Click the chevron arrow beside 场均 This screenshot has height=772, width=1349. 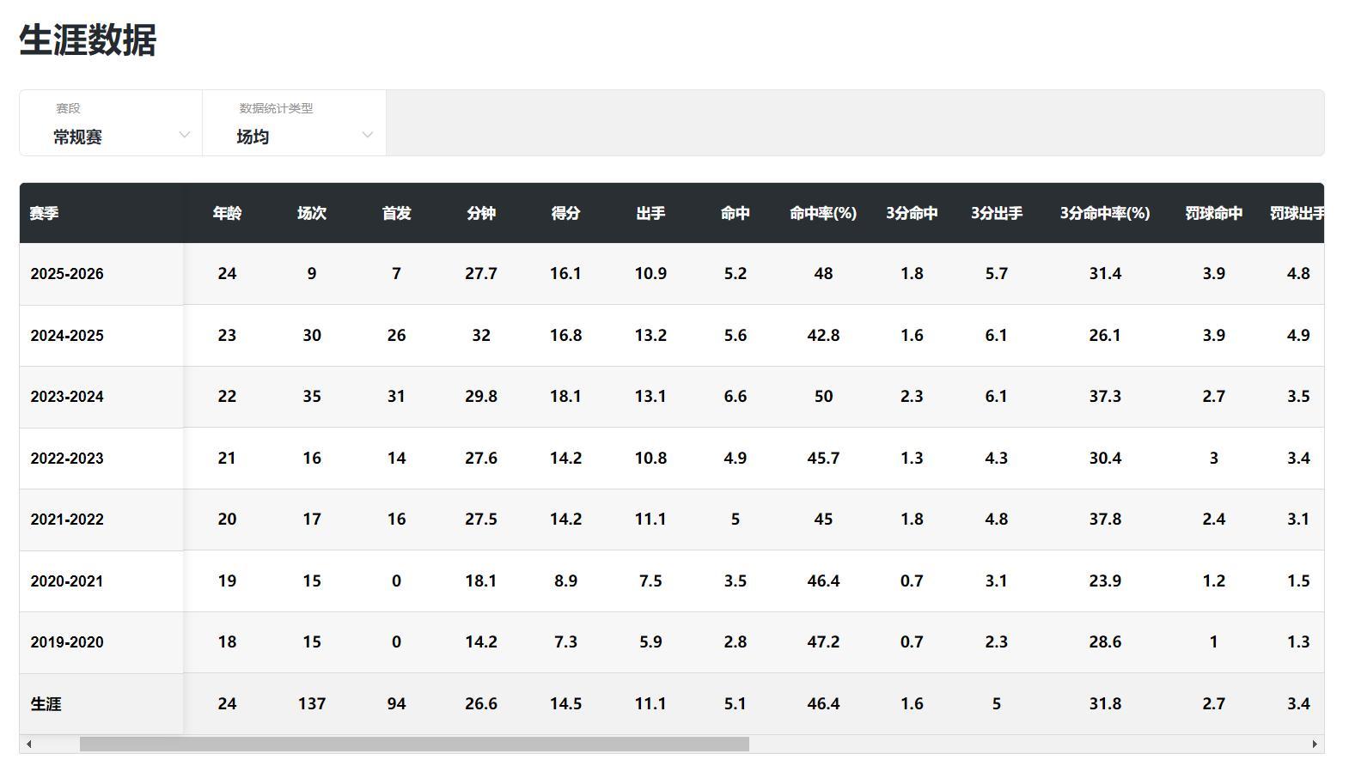(x=367, y=135)
